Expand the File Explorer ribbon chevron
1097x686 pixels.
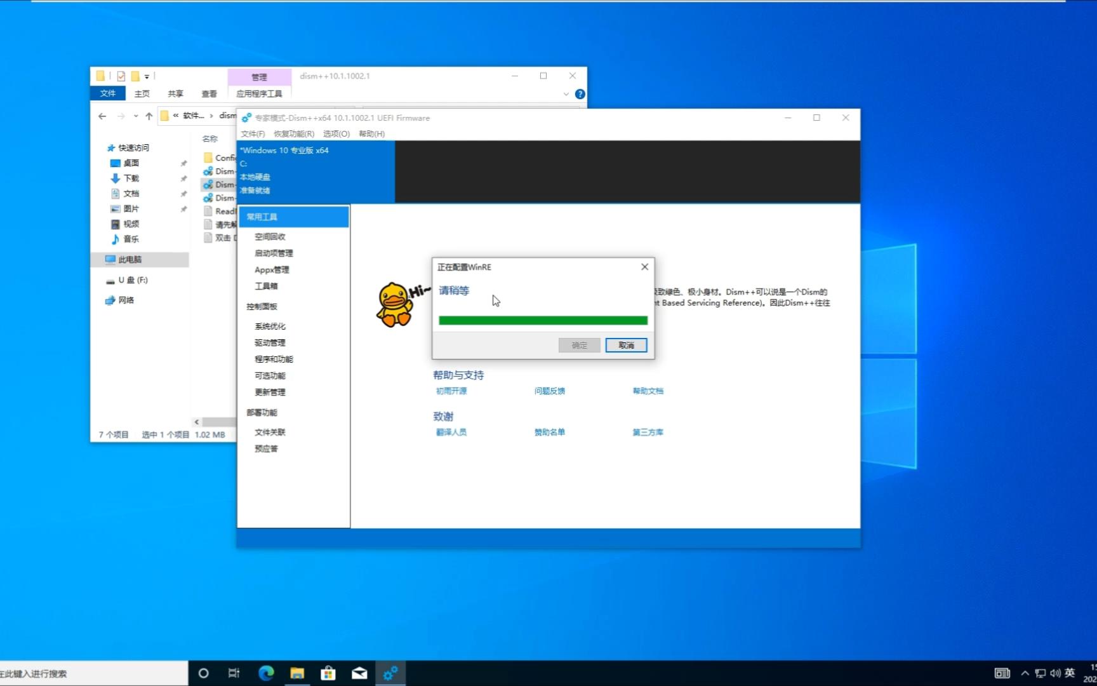(x=566, y=93)
